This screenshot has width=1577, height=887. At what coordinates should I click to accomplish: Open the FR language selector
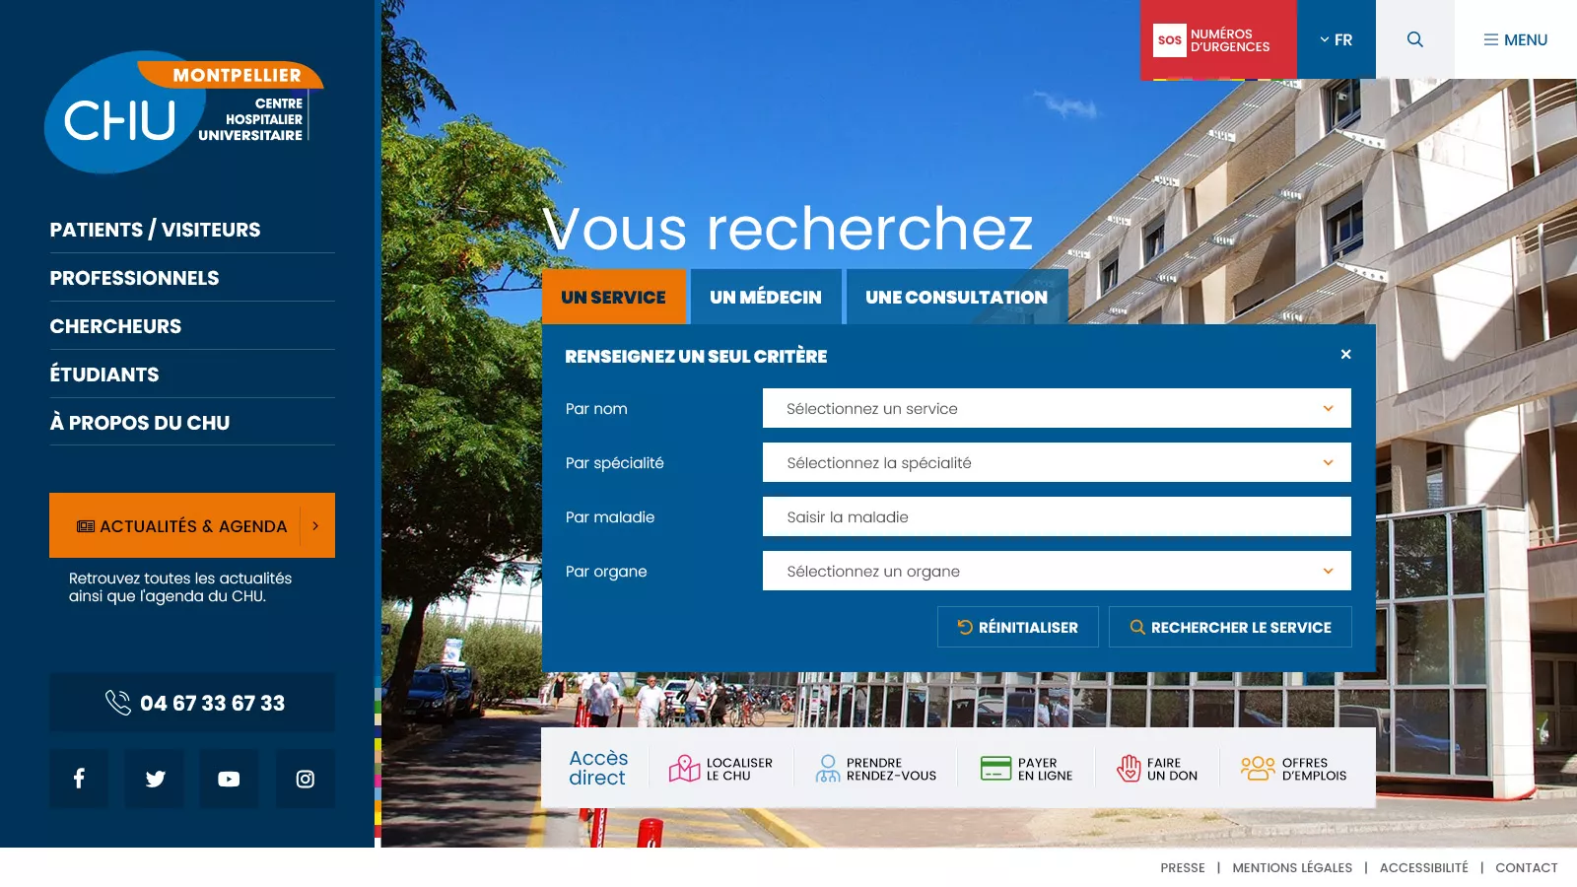[x=1336, y=39]
